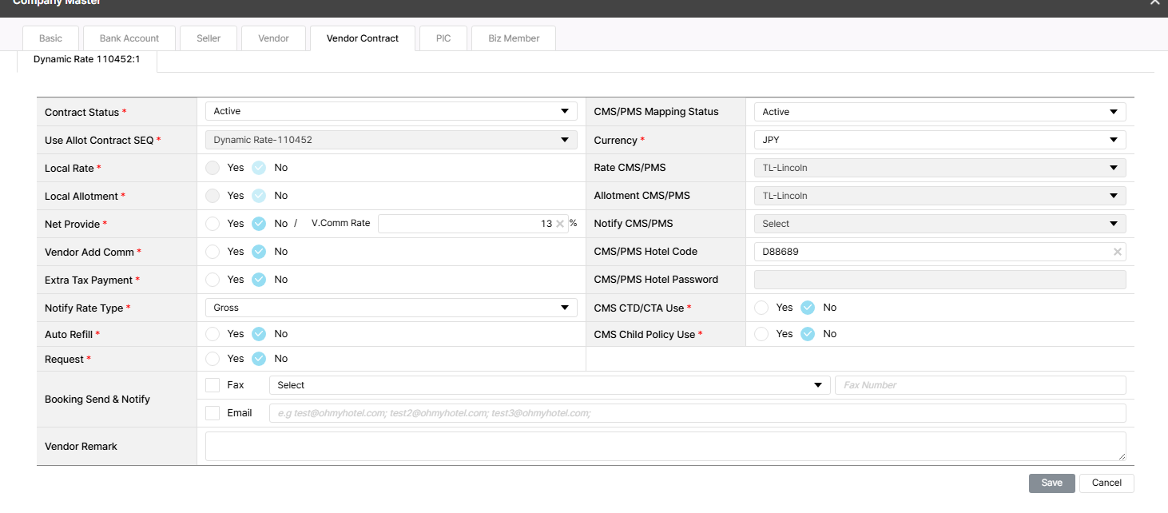Image resolution: width=1168 pixels, height=513 pixels.
Task: Tick the Fax checkbox
Action: tap(213, 385)
